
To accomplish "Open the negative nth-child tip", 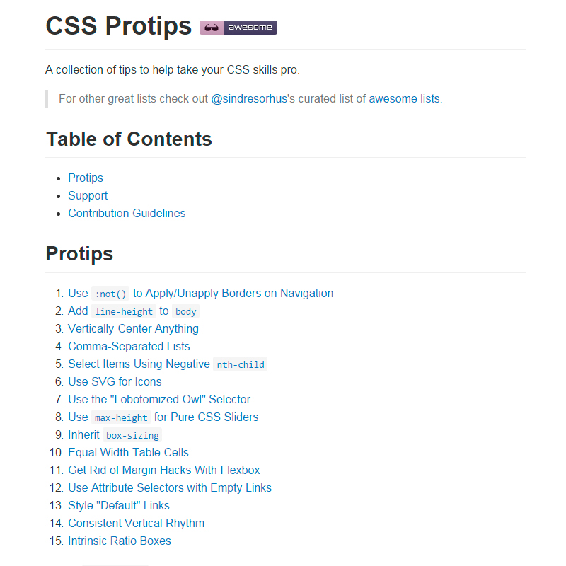I will pyautogui.click(x=166, y=364).
